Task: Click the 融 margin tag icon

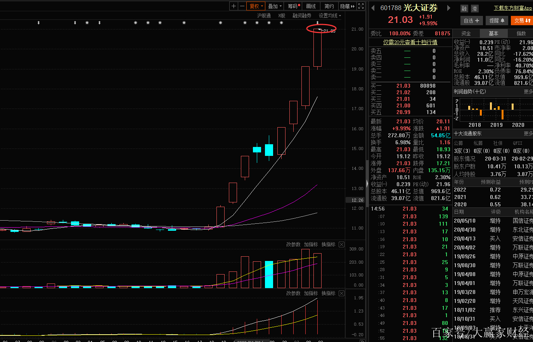Action: click(x=464, y=9)
